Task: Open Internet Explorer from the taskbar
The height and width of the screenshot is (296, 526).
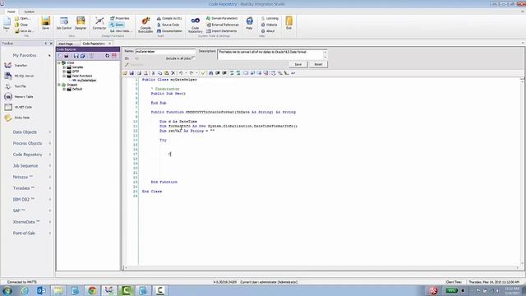Action: [25, 290]
